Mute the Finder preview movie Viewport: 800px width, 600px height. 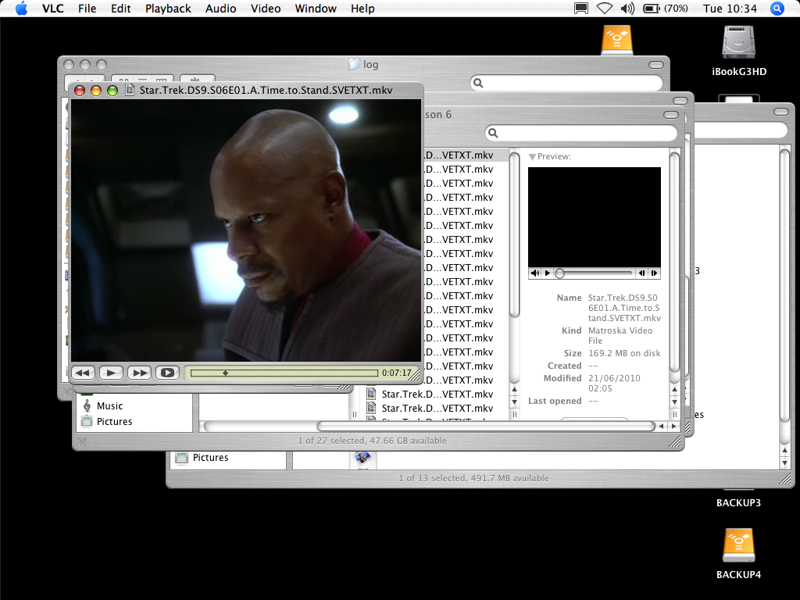(534, 273)
